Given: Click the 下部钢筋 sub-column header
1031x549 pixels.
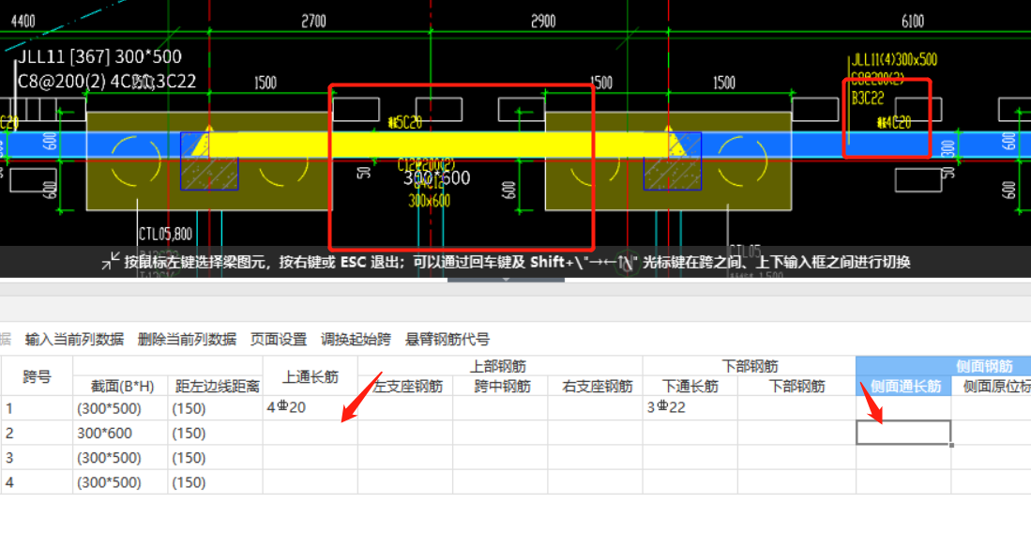Looking at the screenshot, I should (796, 386).
